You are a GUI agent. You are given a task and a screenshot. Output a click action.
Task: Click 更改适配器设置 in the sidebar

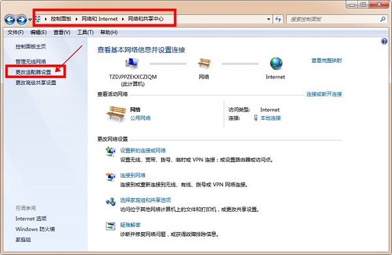coord(33,72)
